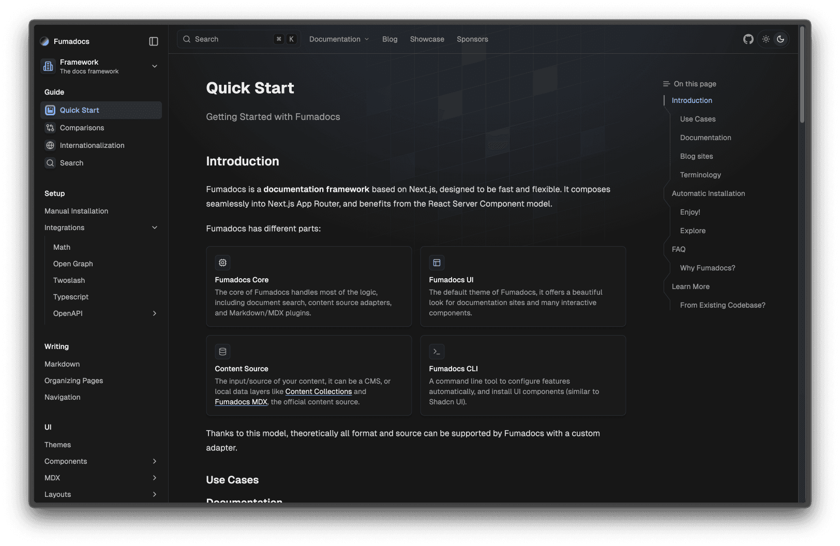Click the Fumadocs CLI terminal icon
This screenshot has height=546, width=840.
pyautogui.click(x=437, y=352)
